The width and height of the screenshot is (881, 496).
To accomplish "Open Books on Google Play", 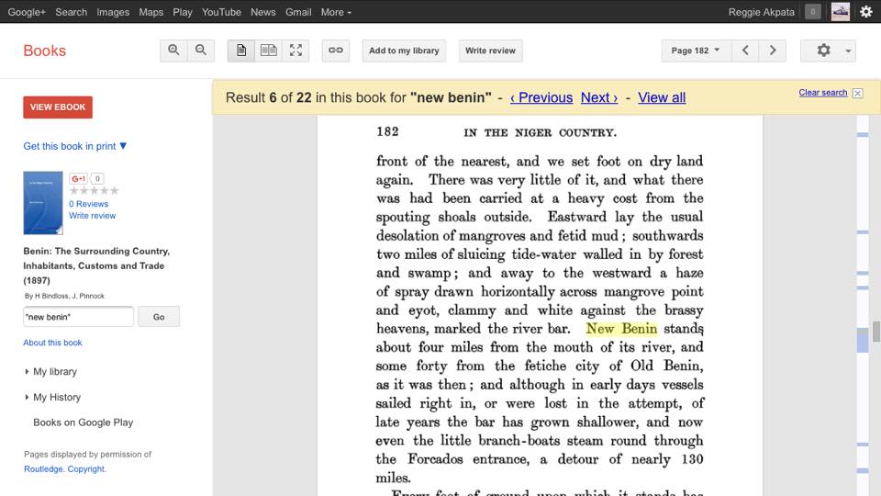I will pos(84,423).
